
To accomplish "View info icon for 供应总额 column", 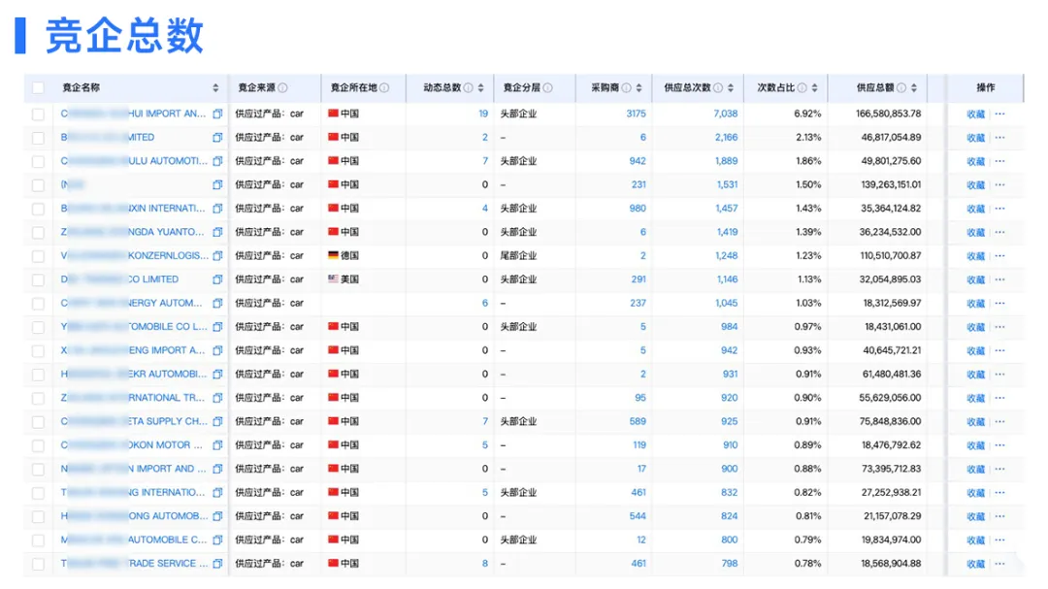I will click(x=901, y=88).
